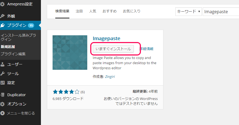
Task: Open the キーワード search type dropdown
Action: pyautogui.click(x=189, y=12)
